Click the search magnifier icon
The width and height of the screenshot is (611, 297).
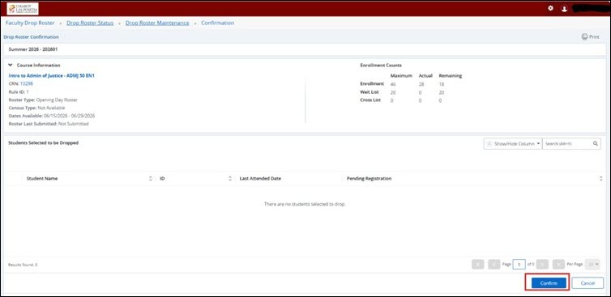tap(596, 143)
